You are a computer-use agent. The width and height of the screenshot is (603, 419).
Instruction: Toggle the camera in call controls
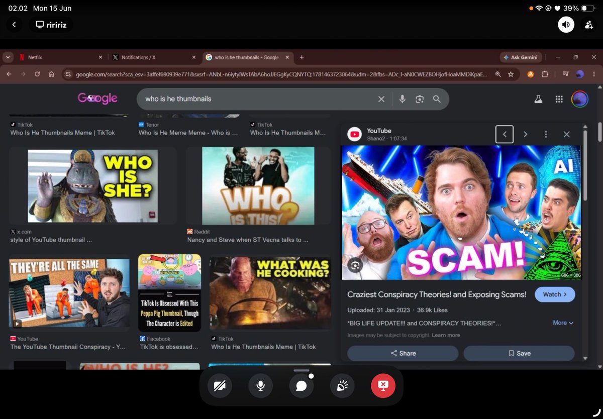point(220,385)
